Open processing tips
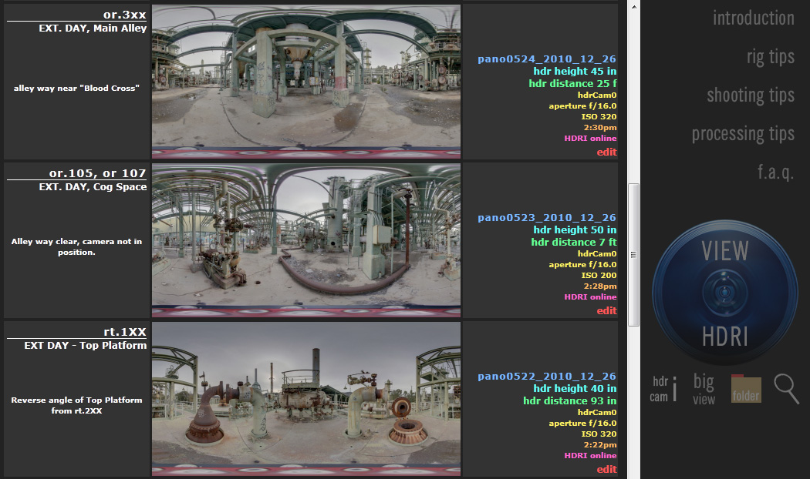The width and height of the screenshot is (810, 479). (743, 134)
